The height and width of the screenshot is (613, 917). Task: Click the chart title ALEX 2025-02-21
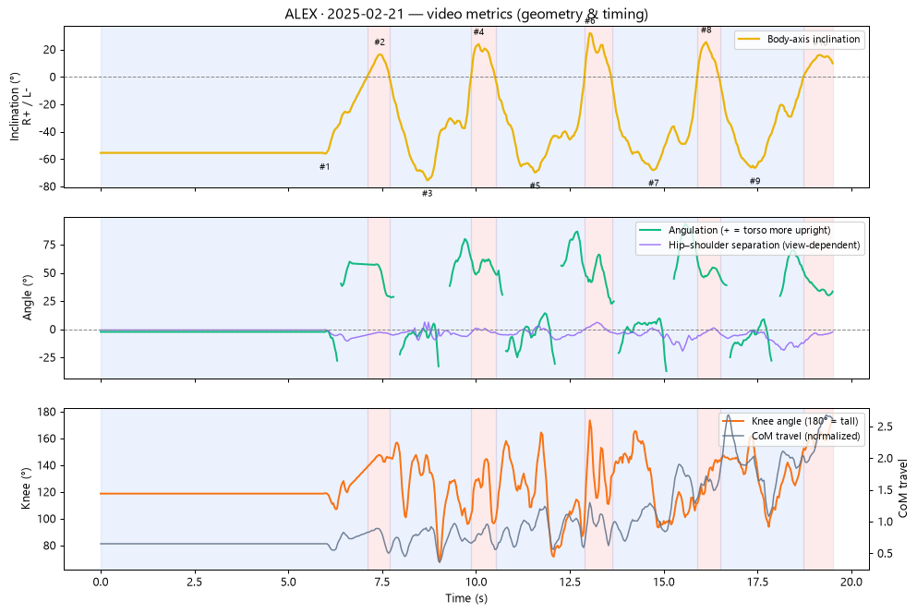[x=466, y=14]
